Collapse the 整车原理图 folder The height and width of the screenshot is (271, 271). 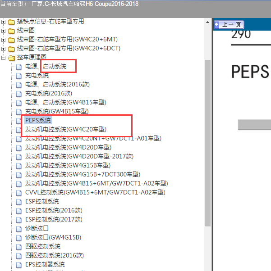3,58
